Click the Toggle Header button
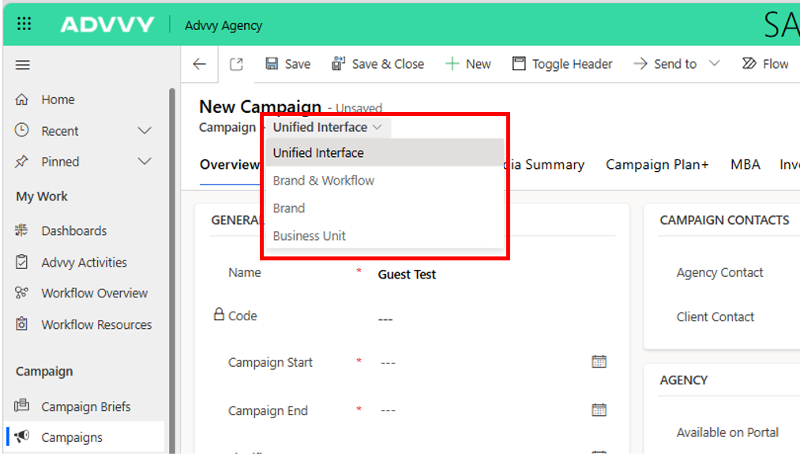The height and width of the screenshot is (460, 800). click(562, 64)
